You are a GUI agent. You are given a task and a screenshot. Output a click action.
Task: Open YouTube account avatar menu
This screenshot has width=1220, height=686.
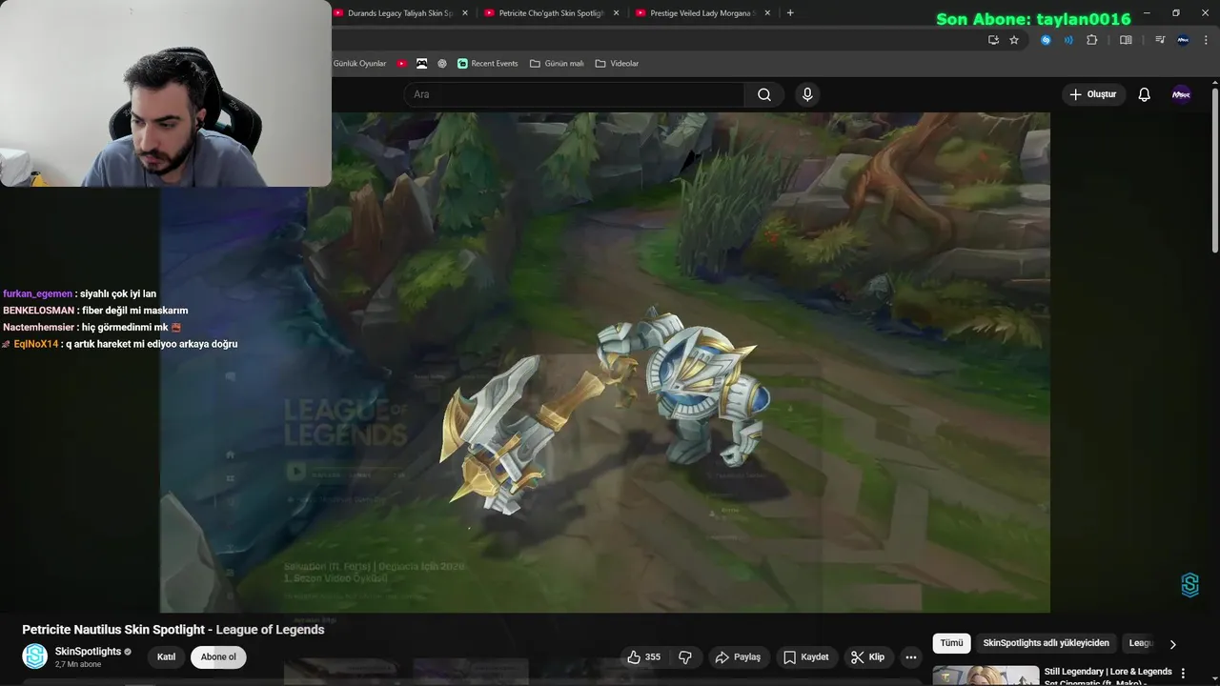click(1182, 94)
